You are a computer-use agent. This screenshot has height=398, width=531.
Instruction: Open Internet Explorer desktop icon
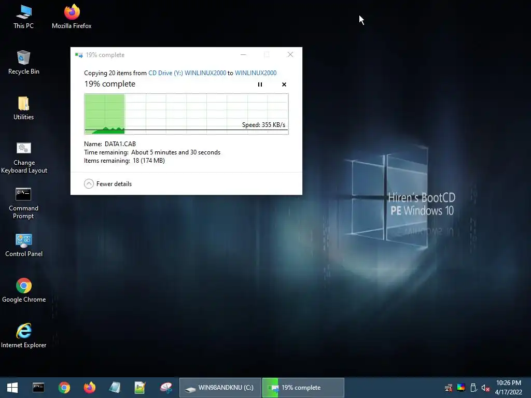pyautogui.click(x=24, y=336)
